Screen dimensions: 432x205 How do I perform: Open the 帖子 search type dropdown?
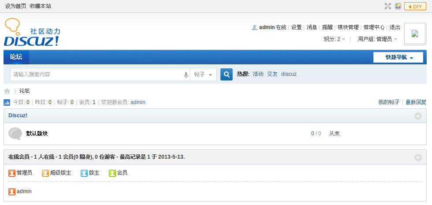[x=203, y=75]
